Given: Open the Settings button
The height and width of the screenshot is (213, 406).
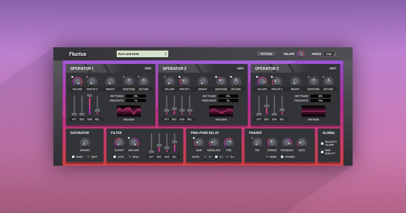Looking at the screenshot, I should coord(266,54).
